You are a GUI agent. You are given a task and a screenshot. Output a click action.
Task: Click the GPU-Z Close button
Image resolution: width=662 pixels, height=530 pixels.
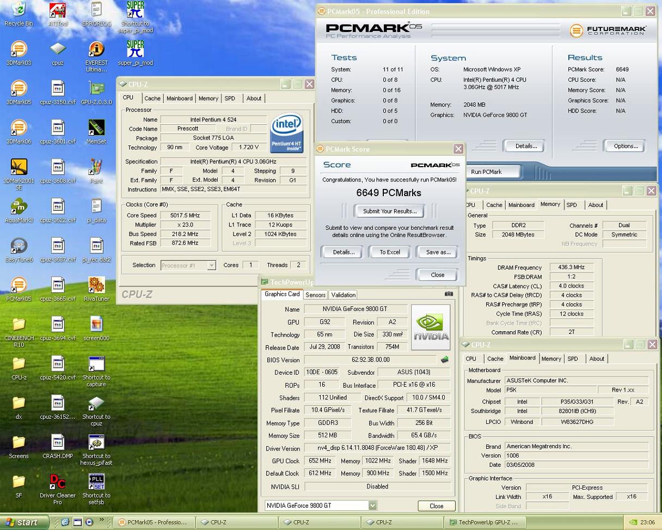437,505
